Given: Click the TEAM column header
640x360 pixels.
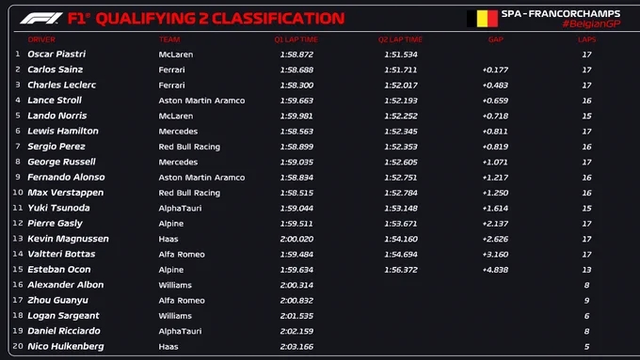Looking at the screenshot, I should tap(169, 39).
